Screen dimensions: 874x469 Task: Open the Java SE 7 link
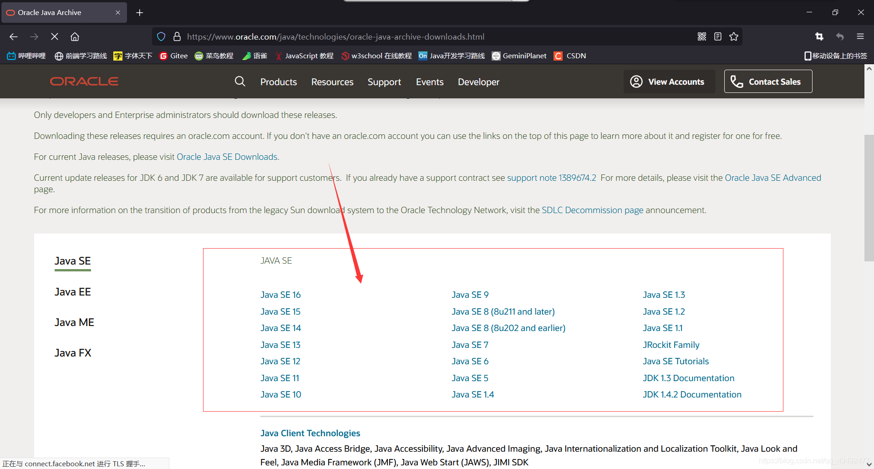(x=470, y=345)
